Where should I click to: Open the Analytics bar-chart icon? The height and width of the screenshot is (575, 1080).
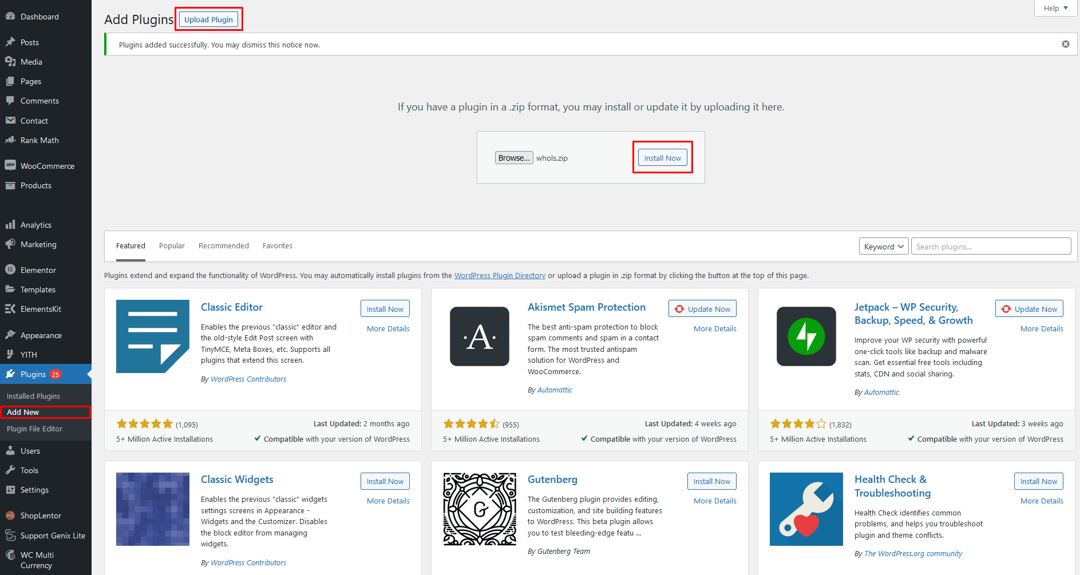pos(11,224)
